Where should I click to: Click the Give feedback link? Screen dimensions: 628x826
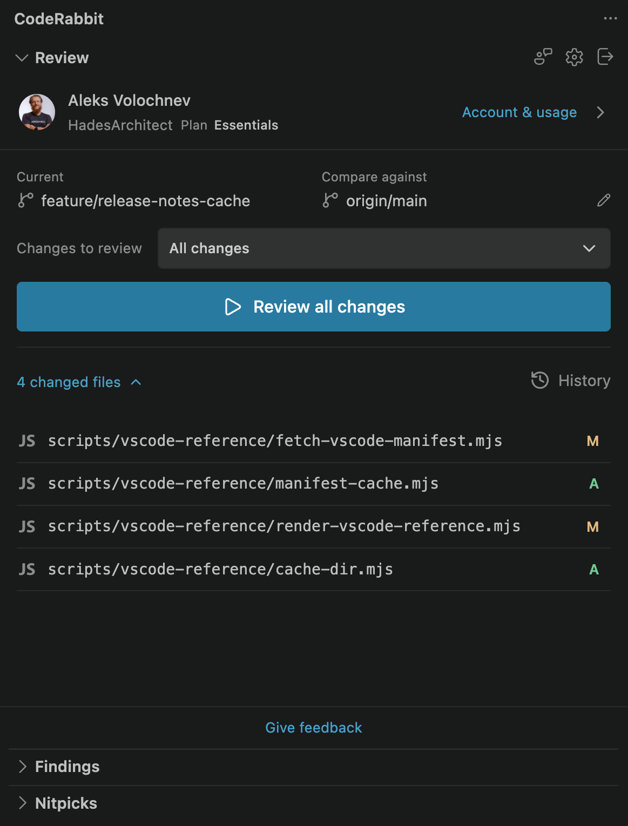[x=314, y=728]
